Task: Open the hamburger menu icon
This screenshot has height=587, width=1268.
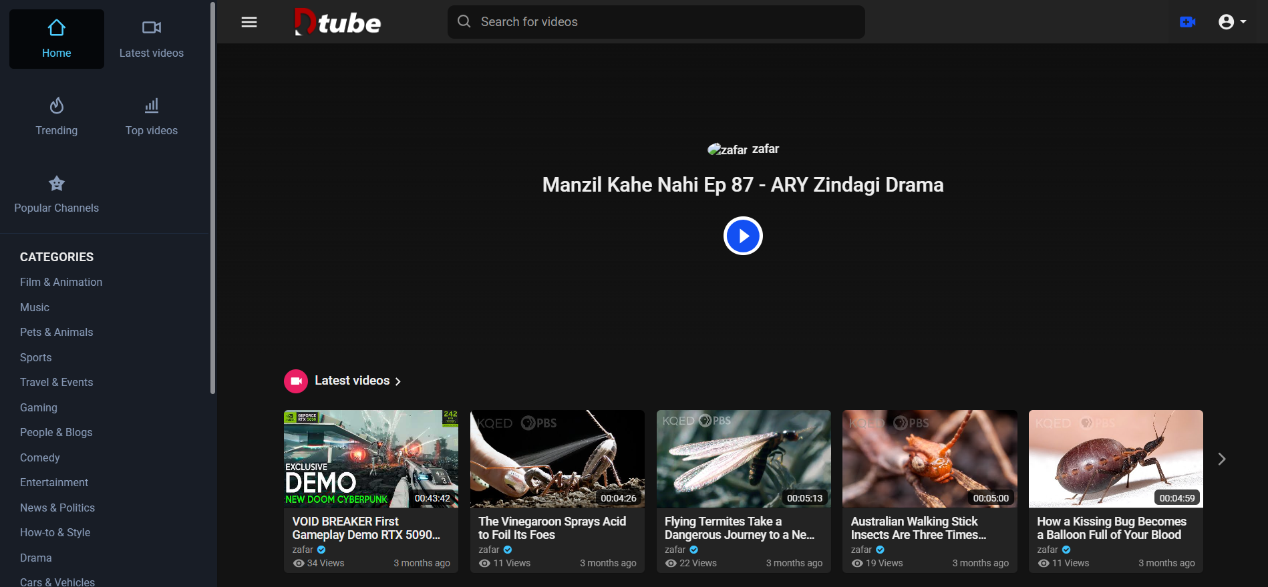Action: pyautogui.click(x=249, y=22)
